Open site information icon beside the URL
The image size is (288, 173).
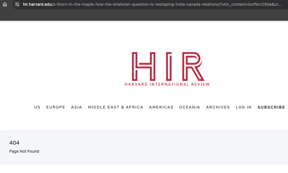coord(17,5)
